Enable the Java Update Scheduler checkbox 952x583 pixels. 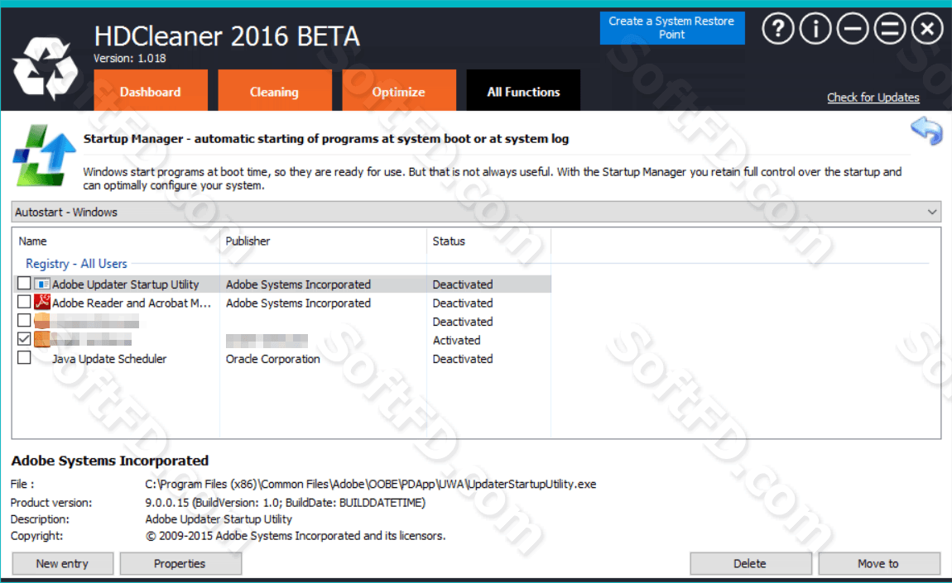[x=24, y=358]
